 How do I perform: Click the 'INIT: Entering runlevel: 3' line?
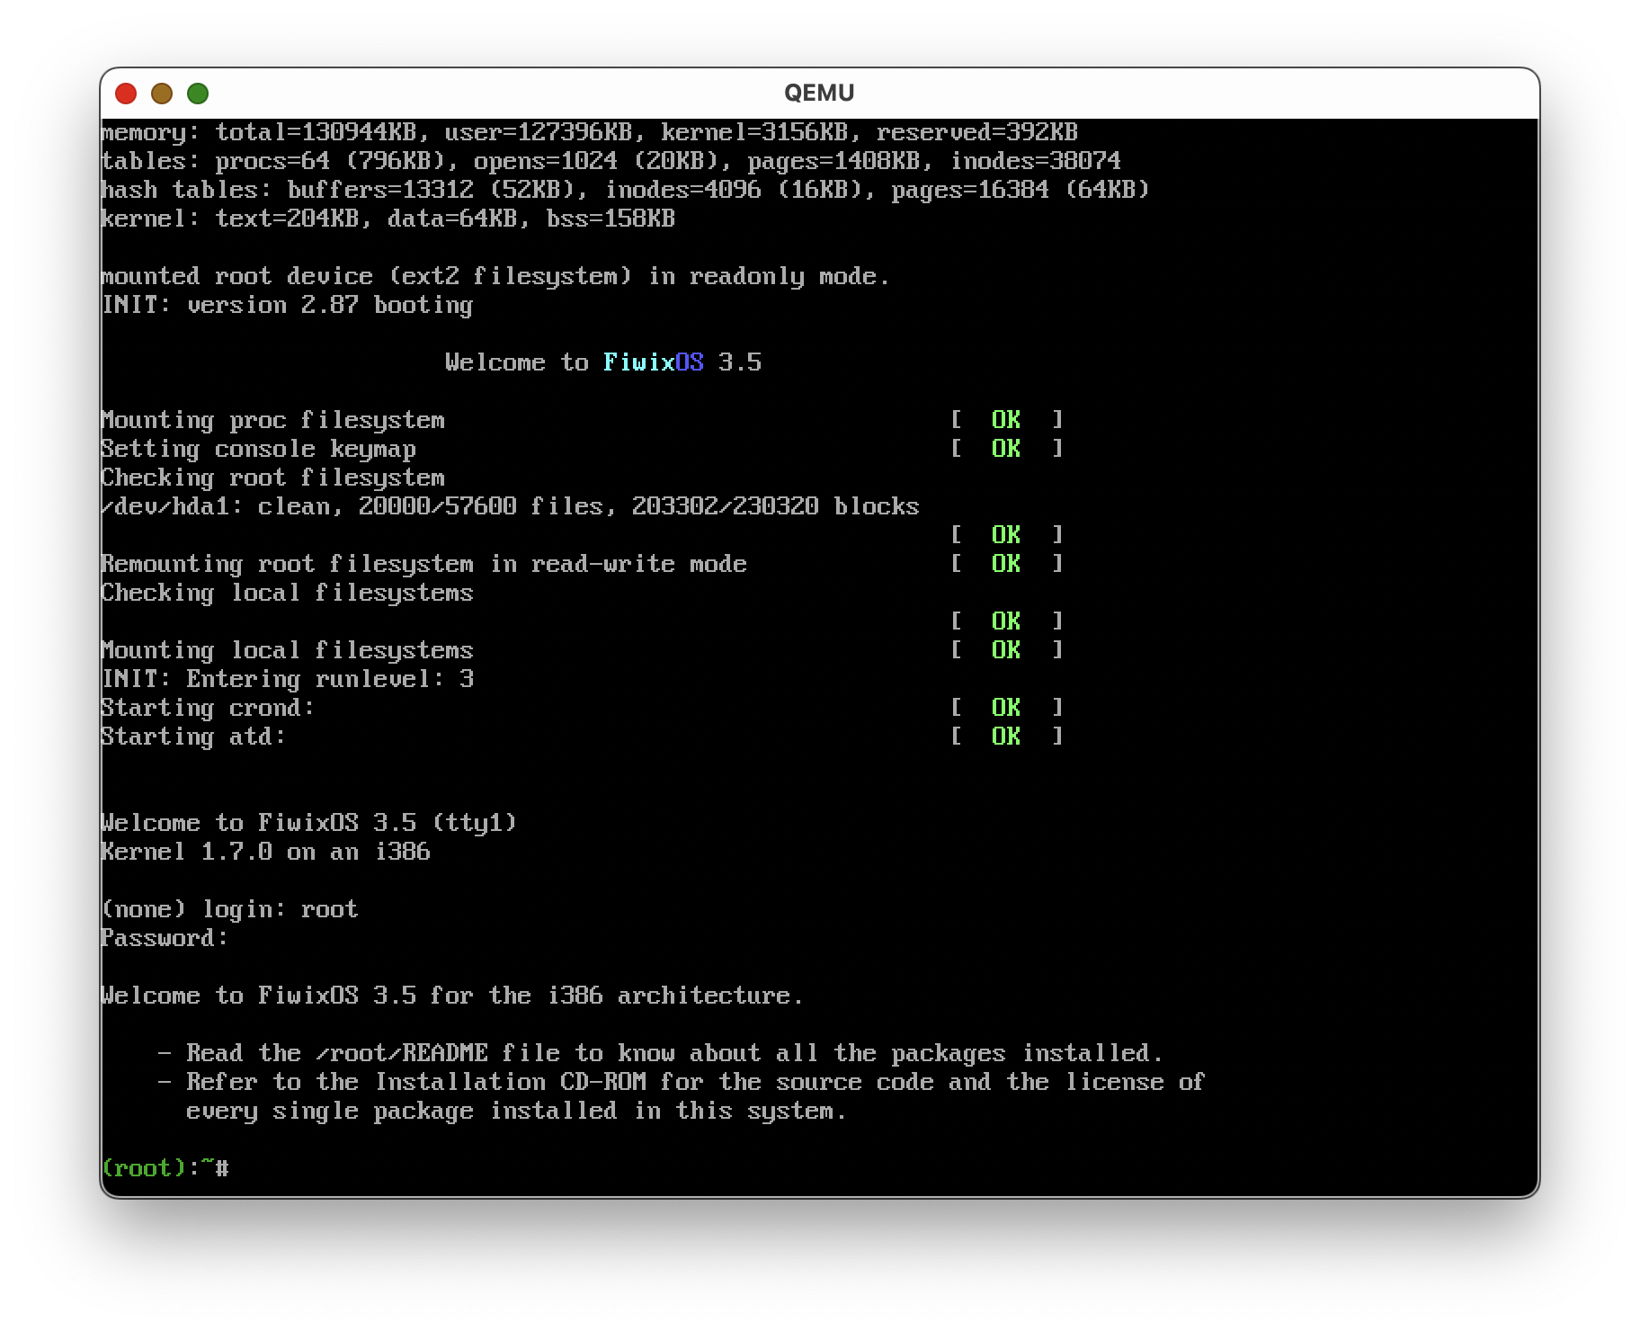click(x=288, y=679)
